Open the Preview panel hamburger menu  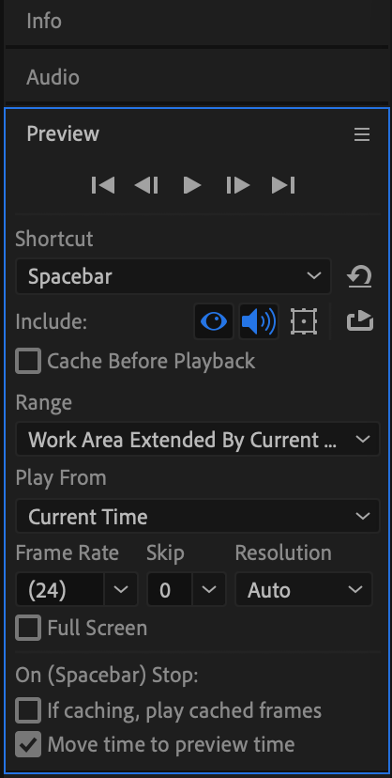click(362, 134)
